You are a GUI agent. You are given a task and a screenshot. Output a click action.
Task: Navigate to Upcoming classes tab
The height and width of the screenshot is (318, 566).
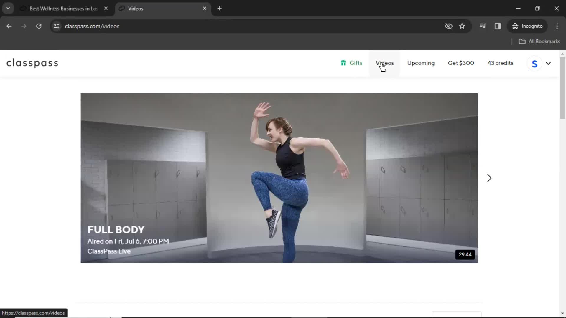pos(421,63)
